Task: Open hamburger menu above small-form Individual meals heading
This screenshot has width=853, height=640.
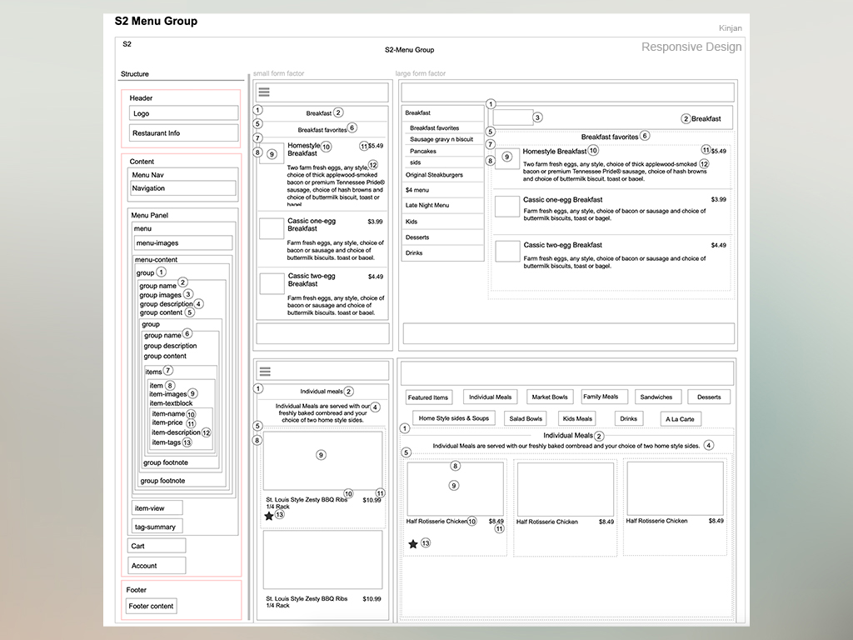Action: (x=265, y=372)
